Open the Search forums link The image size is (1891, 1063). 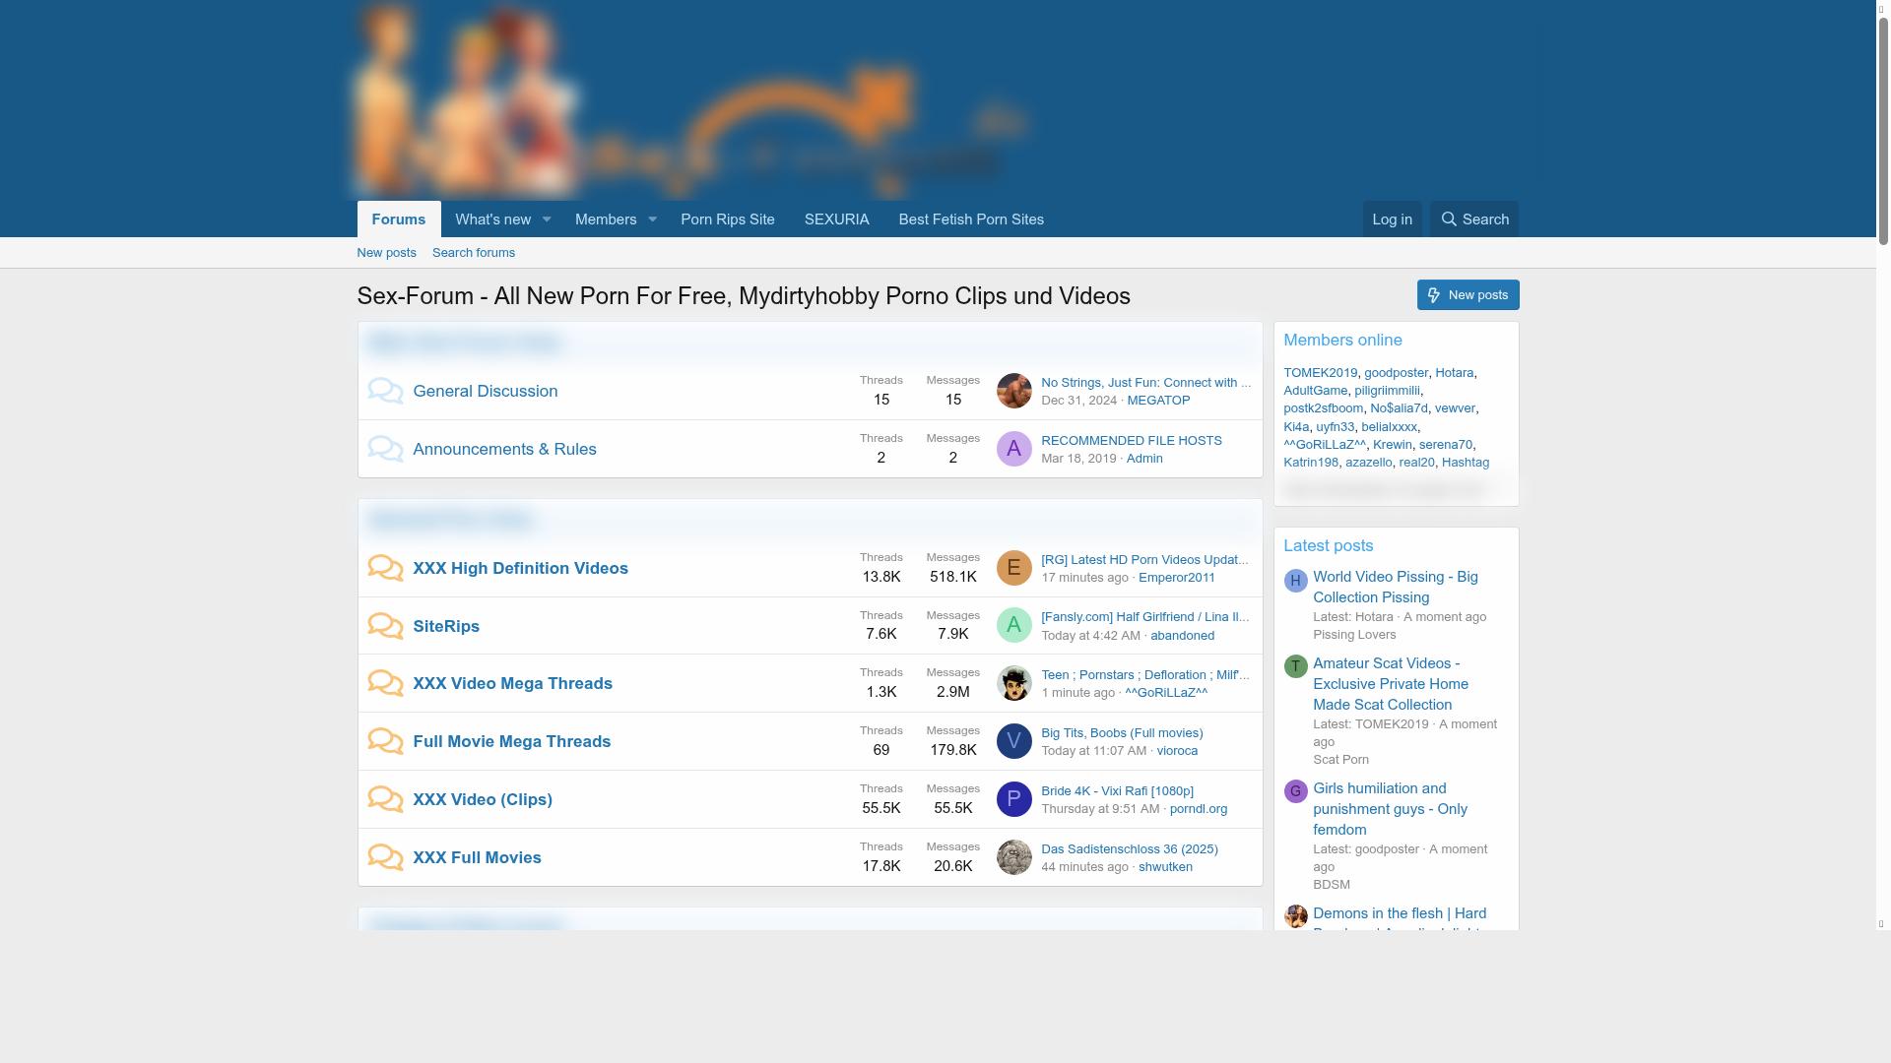point(473,252)
